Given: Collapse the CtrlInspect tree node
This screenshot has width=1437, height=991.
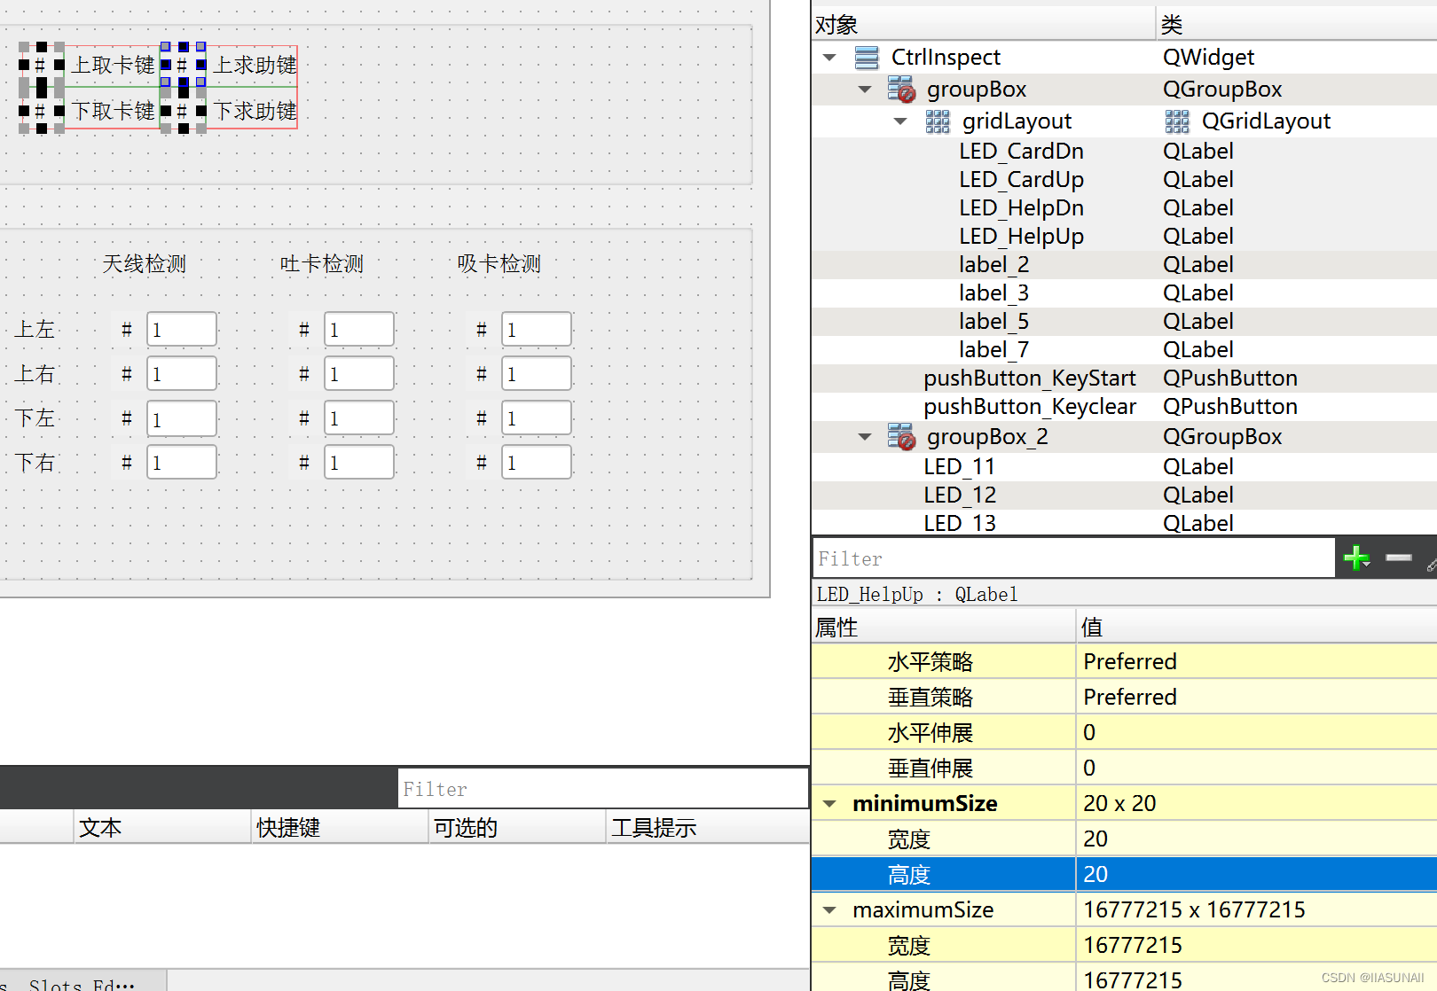Looking at the screenshot, I should coord(829,58).
